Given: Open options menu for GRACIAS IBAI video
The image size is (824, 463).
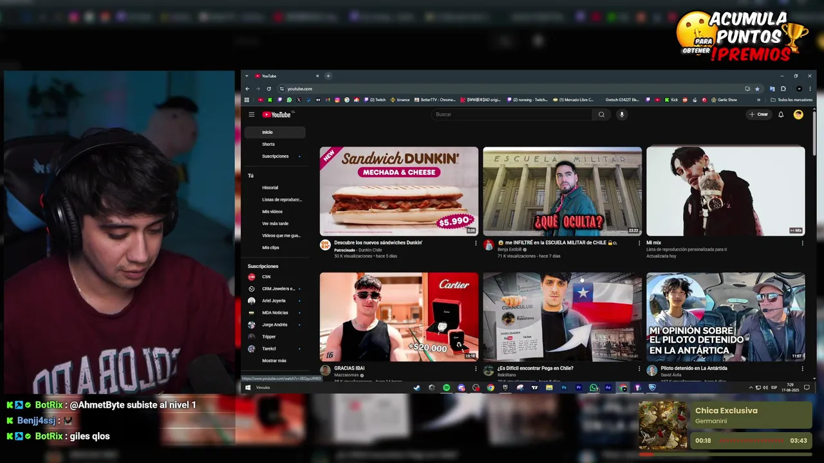Looking at the screenshot, I should 476,368.
